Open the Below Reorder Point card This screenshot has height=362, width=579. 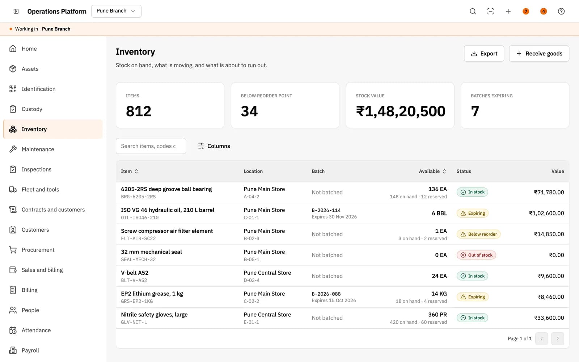(285, 105)
